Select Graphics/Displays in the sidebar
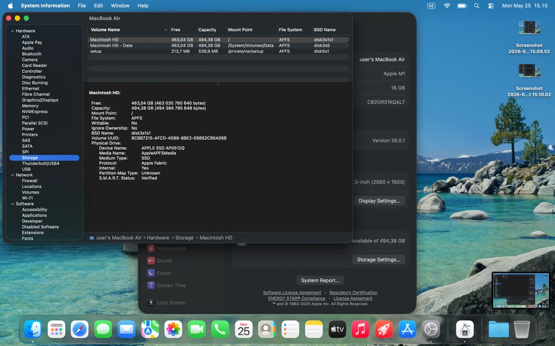 click(x=40, y=100)
